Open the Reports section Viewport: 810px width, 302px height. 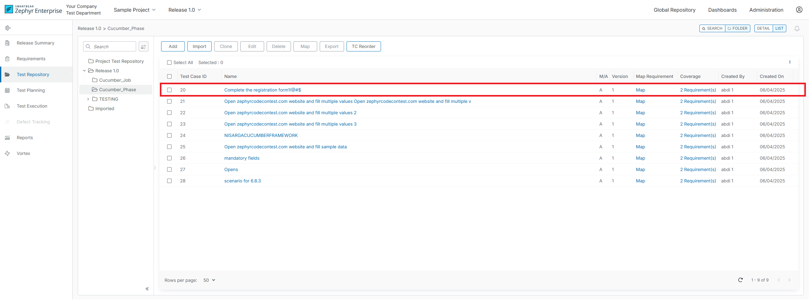click(25, 138)
